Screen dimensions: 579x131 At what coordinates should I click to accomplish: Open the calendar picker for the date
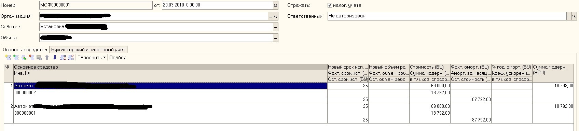pyautogui.click(x=276, y=5)
